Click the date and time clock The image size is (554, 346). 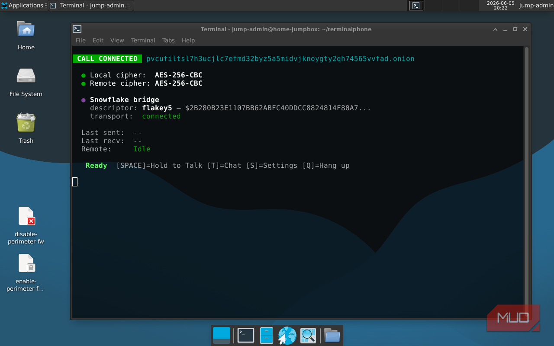500,5
